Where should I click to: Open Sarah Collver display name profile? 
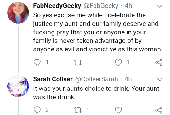53,79
